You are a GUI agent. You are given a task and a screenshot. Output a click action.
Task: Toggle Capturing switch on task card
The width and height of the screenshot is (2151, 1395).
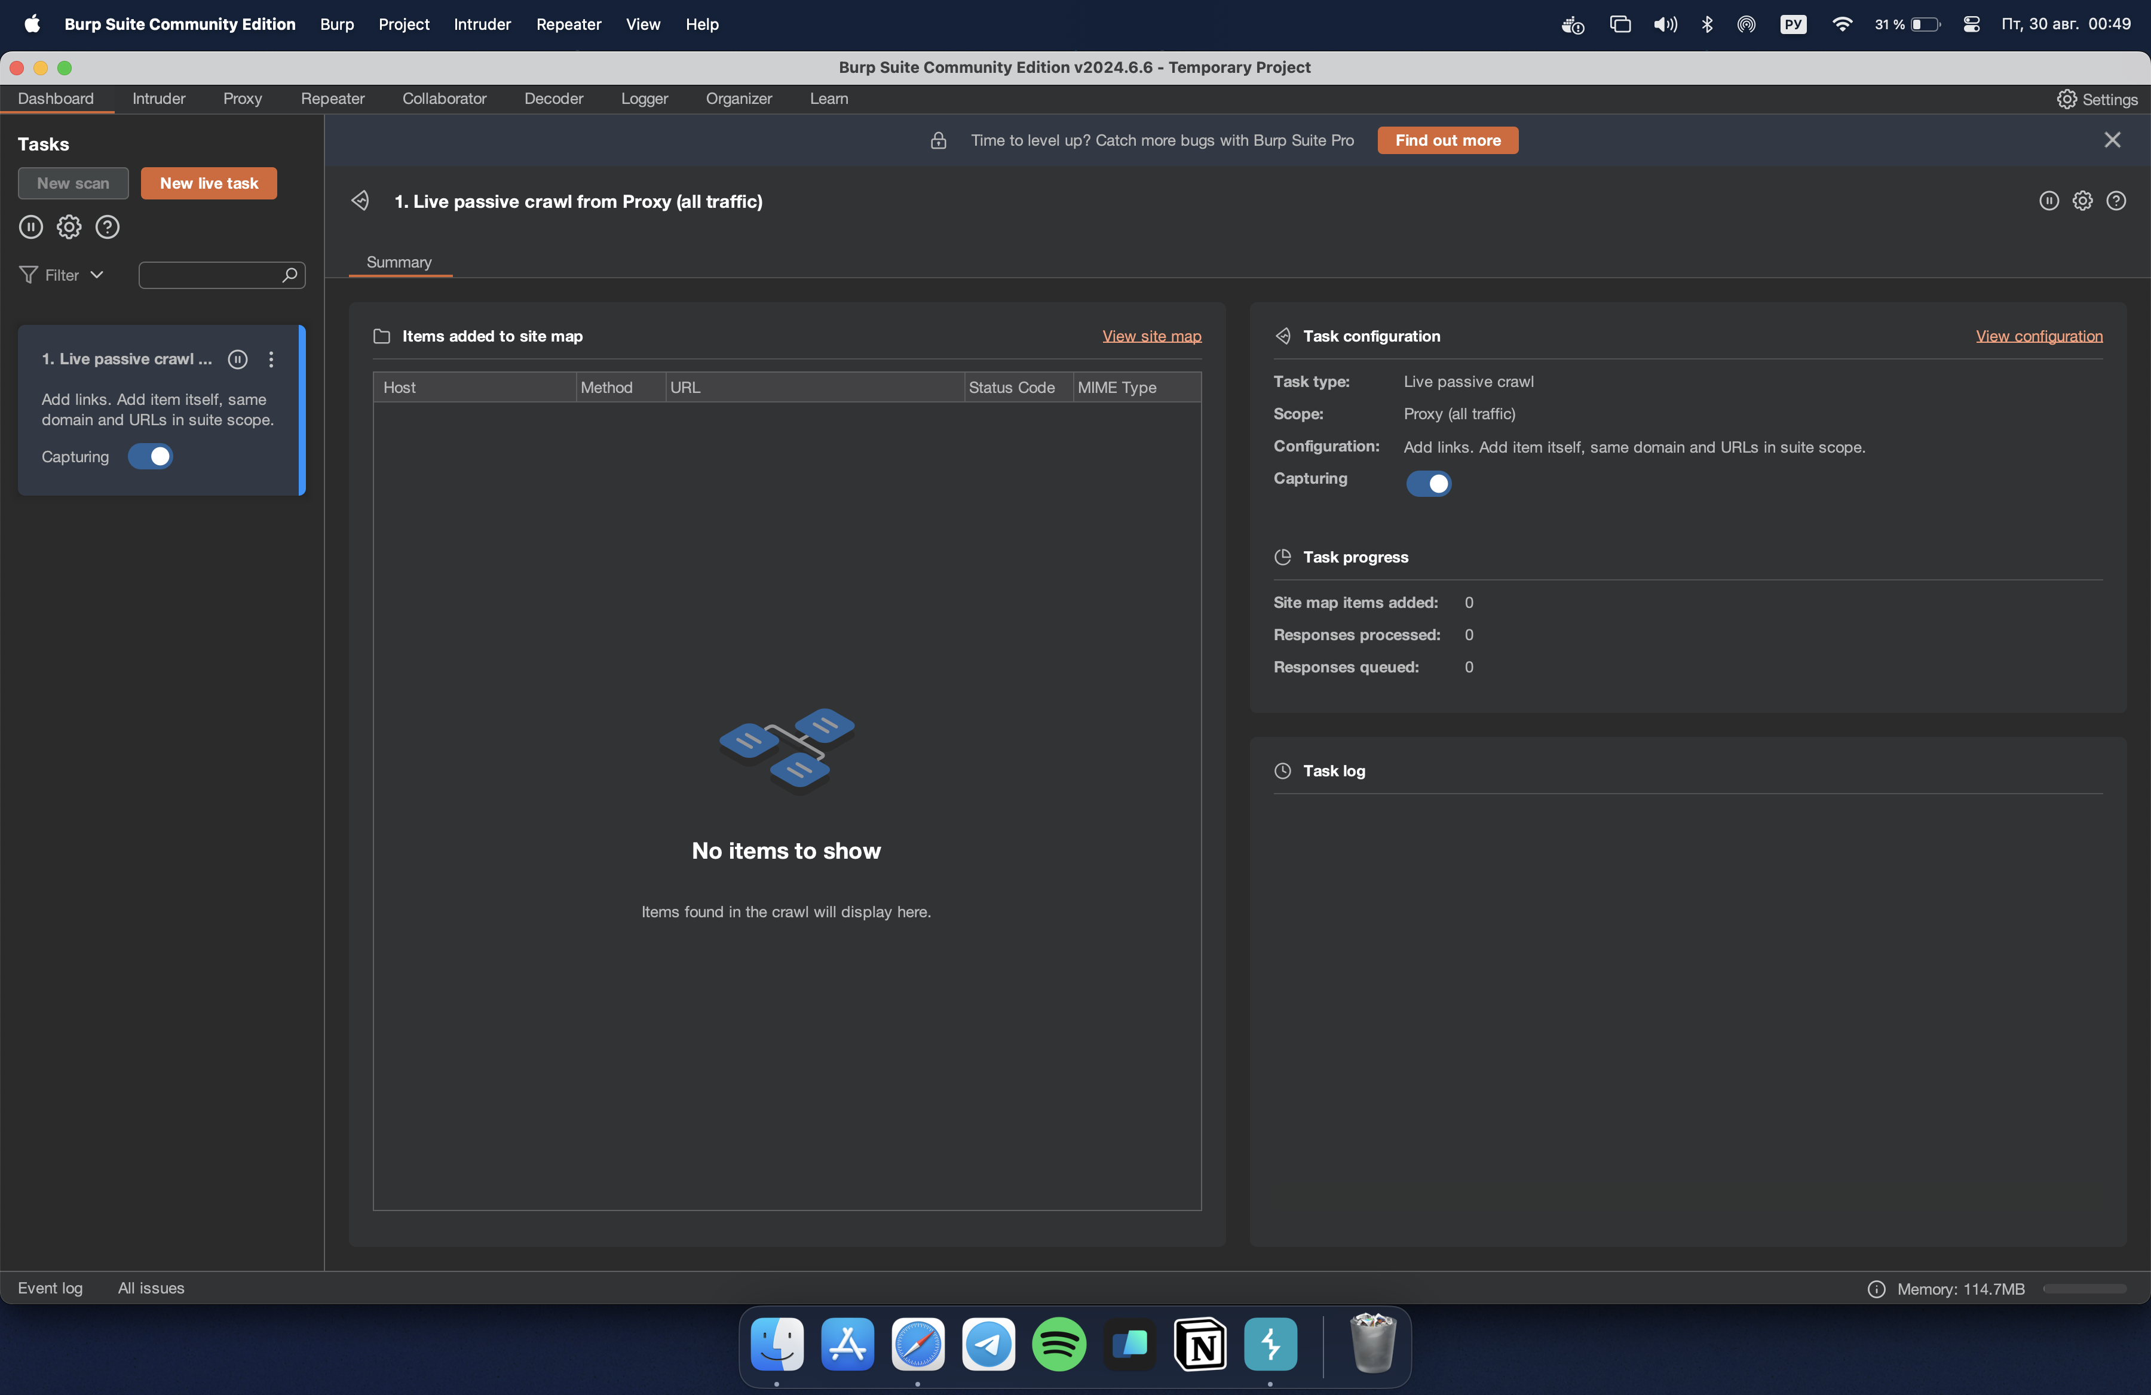click(x=150, y=456)
